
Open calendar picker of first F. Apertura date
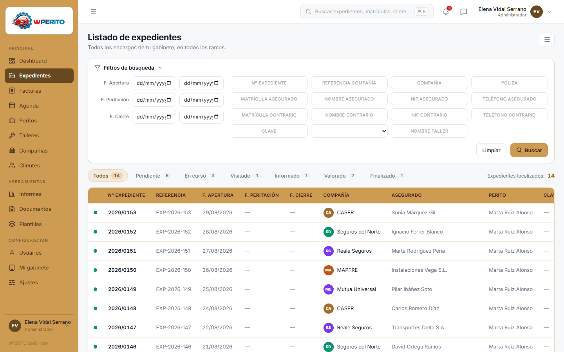coord(169,83)
